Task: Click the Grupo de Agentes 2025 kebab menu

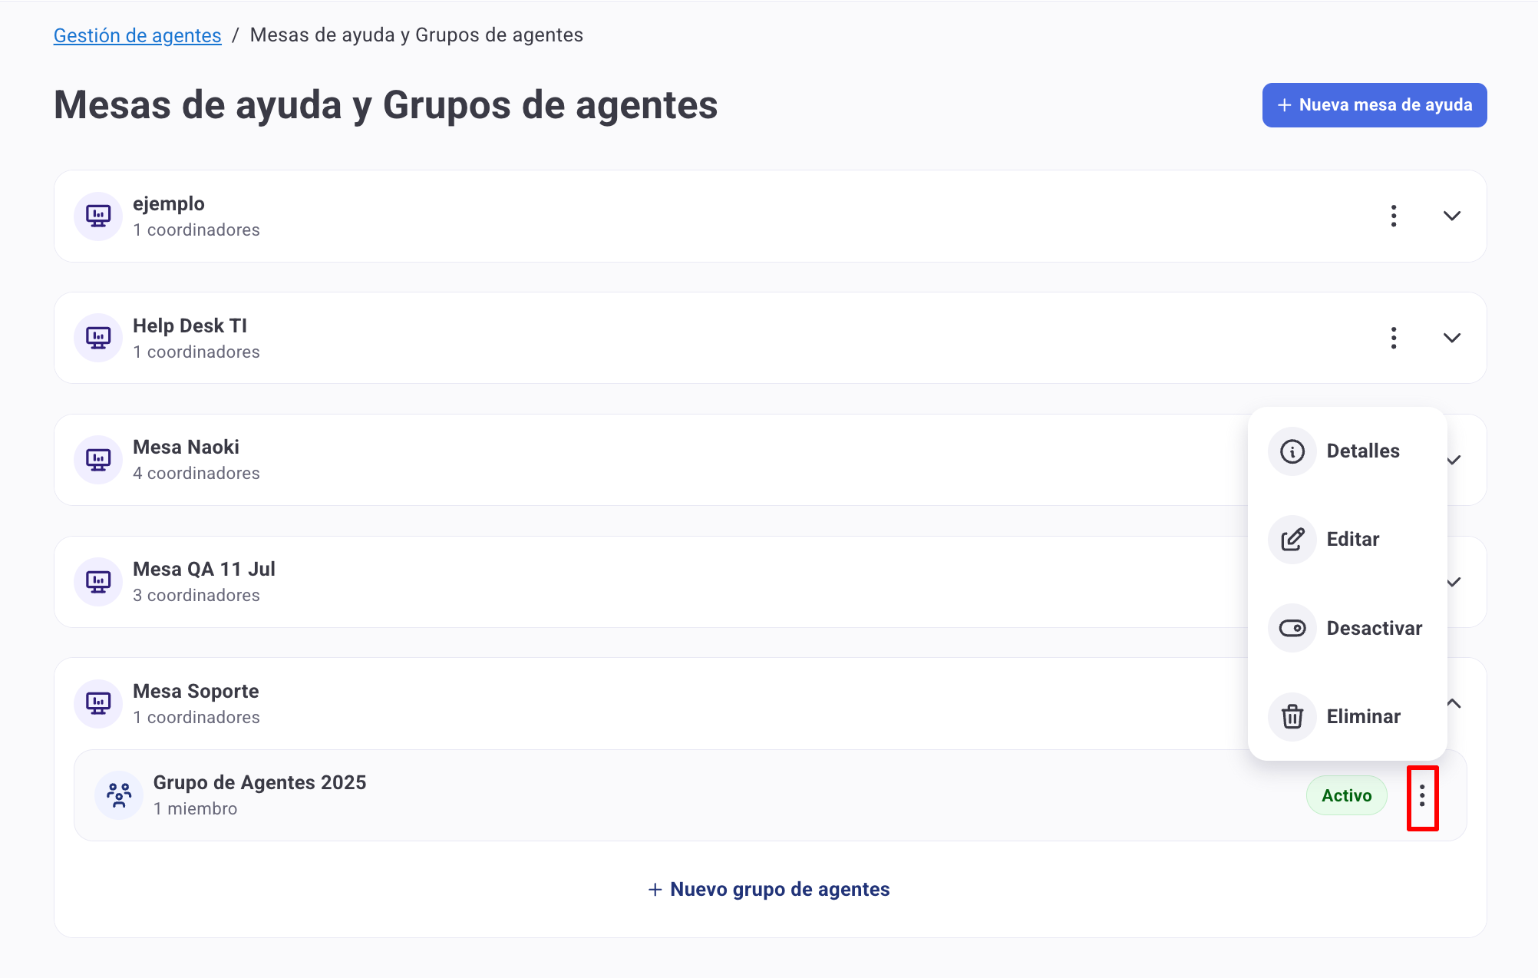Action: [1422, 796]
